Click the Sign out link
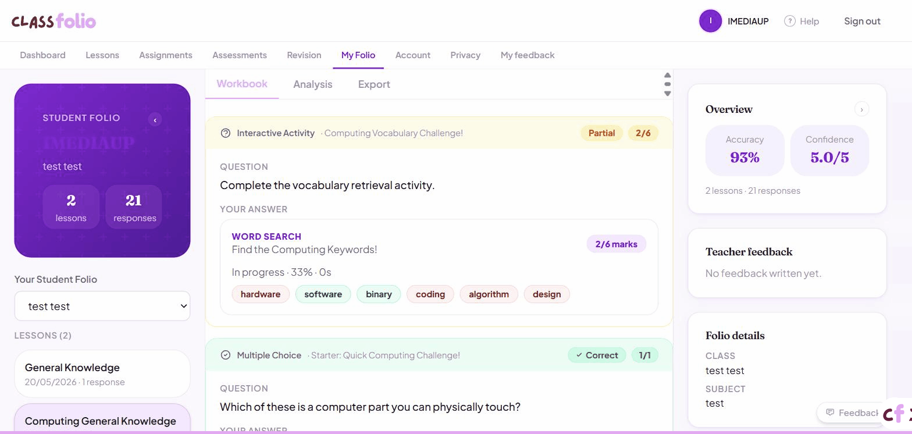The width and height of the screenshot is (912, 434). 862,21
